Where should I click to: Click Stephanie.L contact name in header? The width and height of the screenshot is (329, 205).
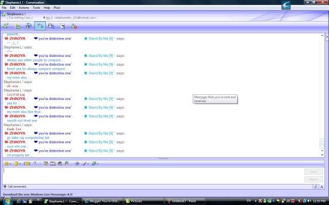[16, 14]
